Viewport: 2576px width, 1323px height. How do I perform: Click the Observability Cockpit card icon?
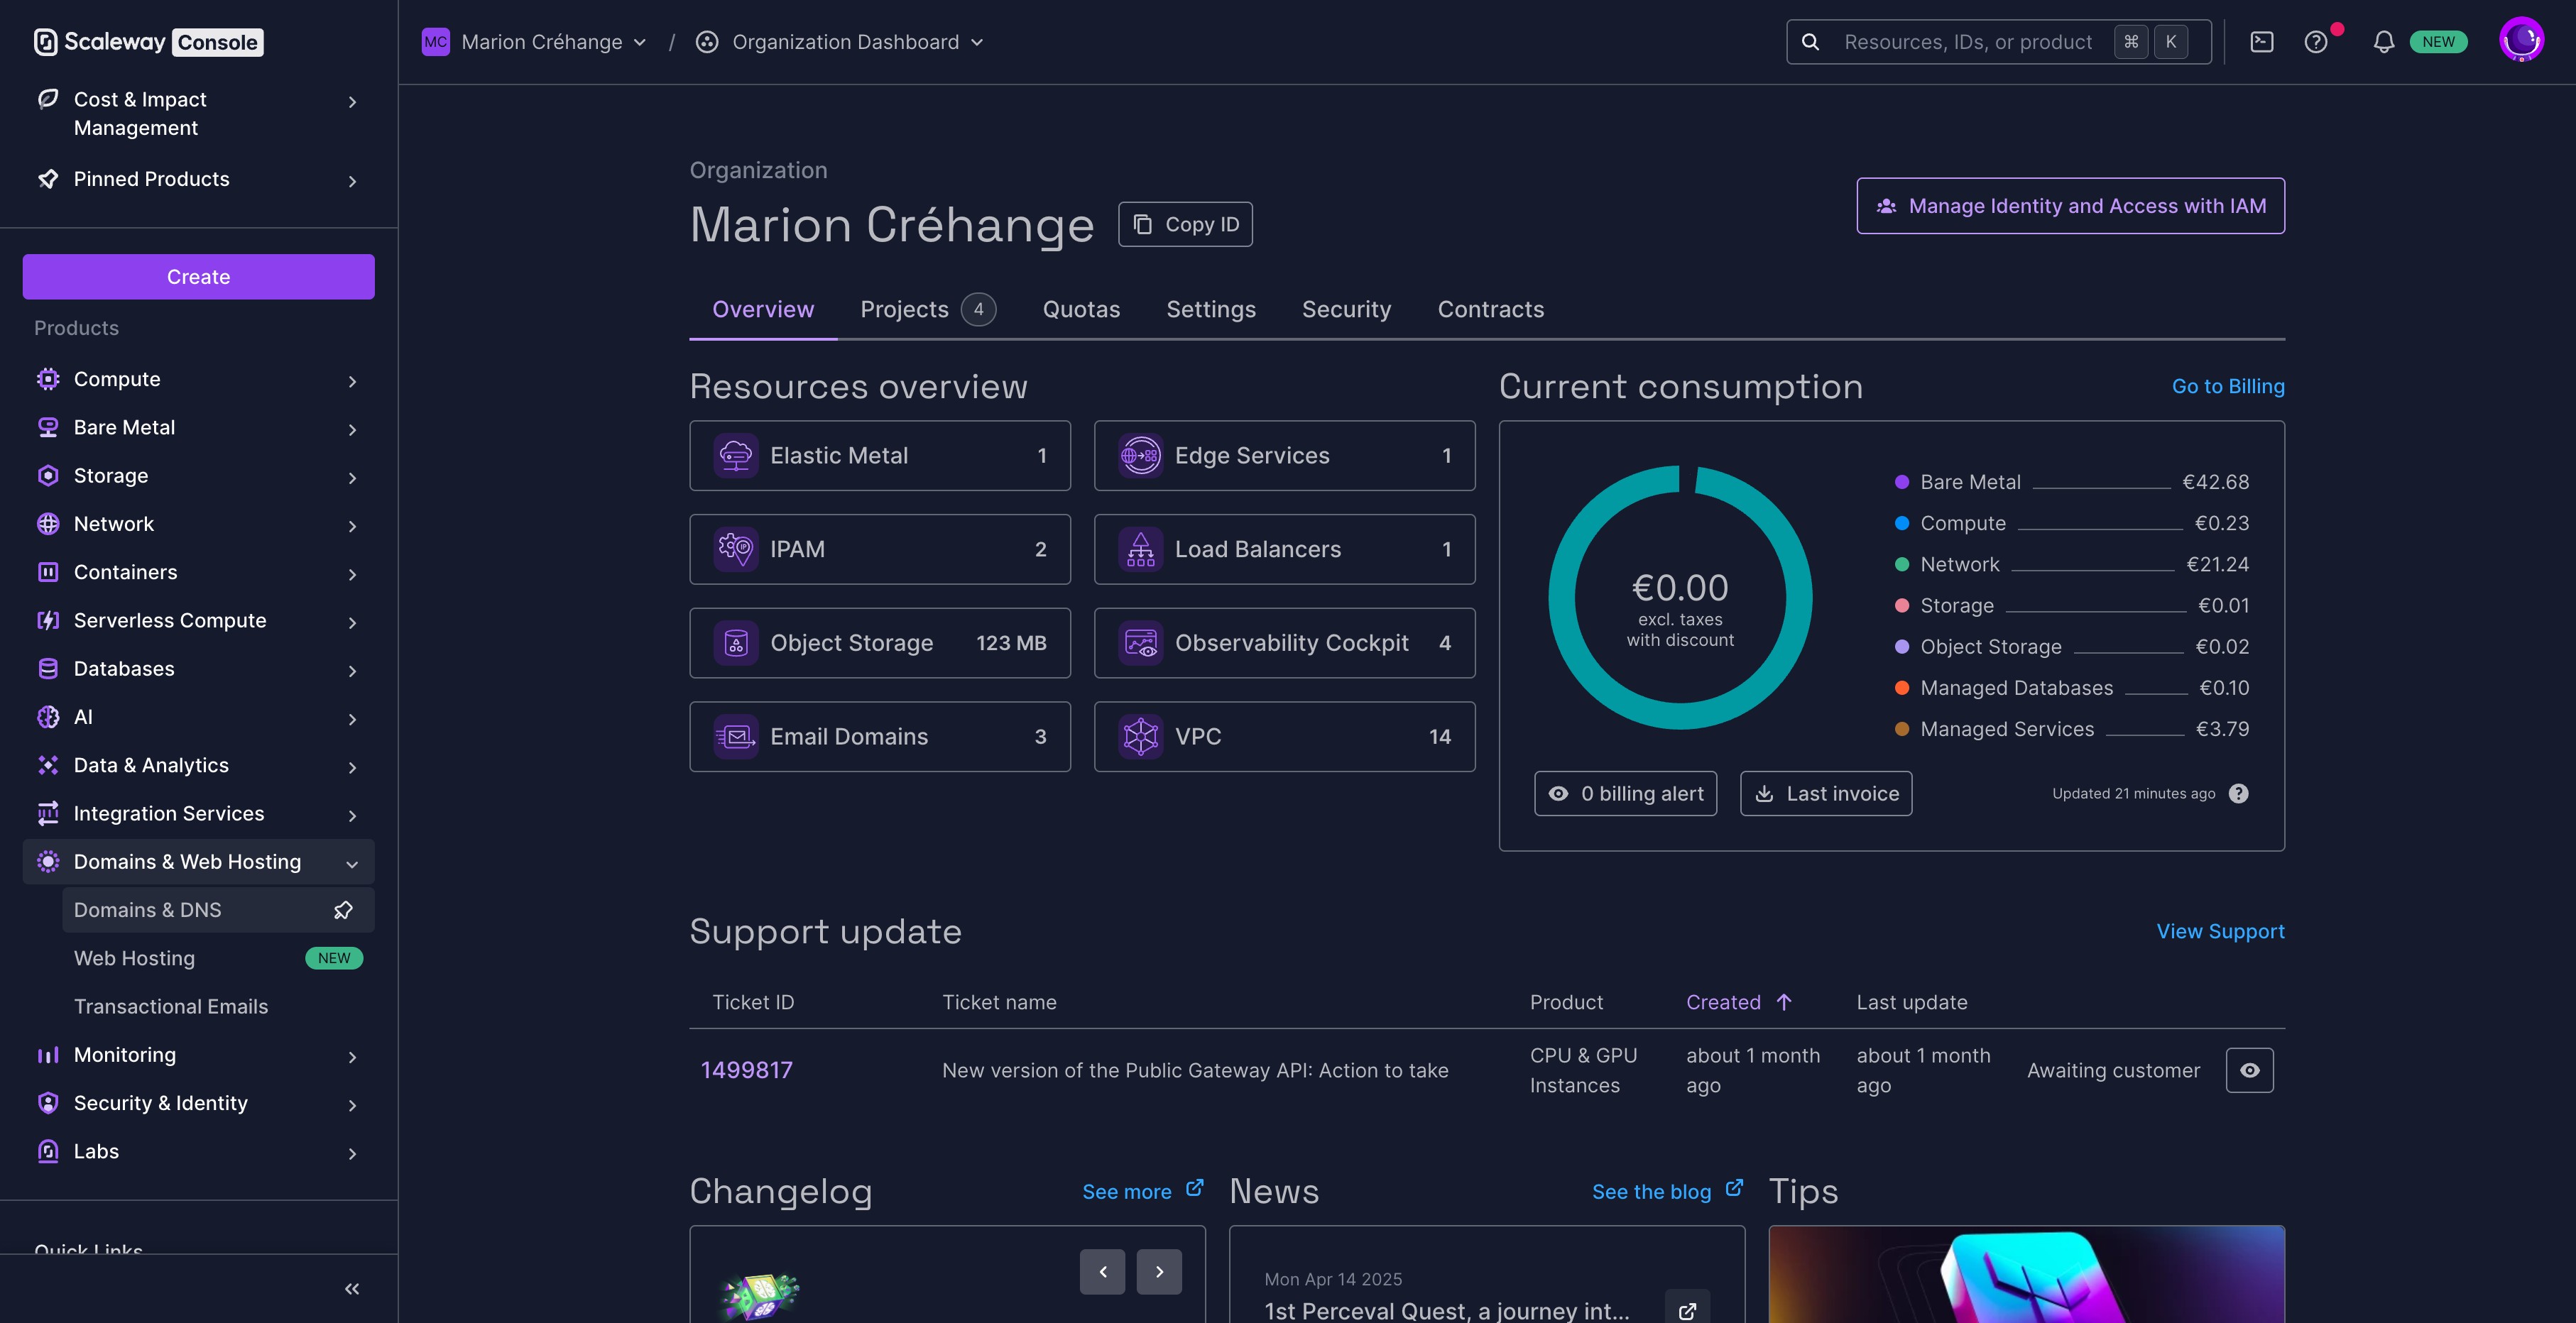click(x=1140, y=642)
